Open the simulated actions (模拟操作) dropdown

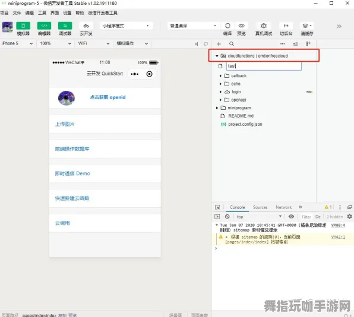point(132,43)
